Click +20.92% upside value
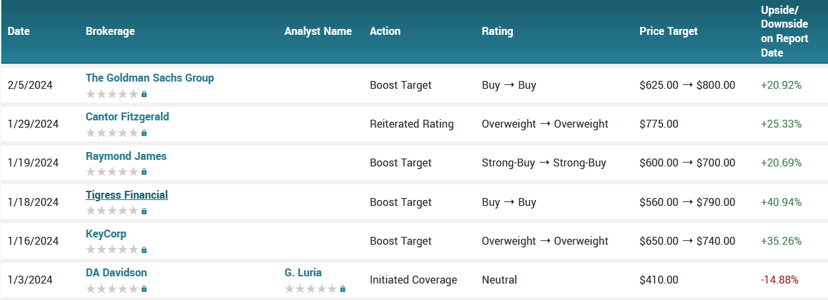Image resolution: width=828 pixels, height=300 pixels. coord(781,85)
